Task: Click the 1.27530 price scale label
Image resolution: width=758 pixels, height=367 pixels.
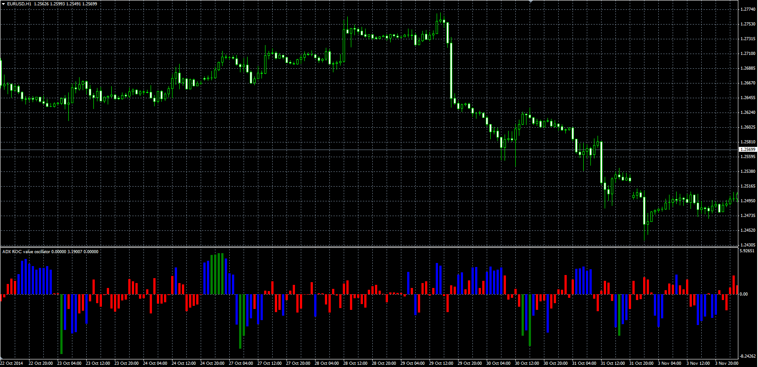Action: 748,24
